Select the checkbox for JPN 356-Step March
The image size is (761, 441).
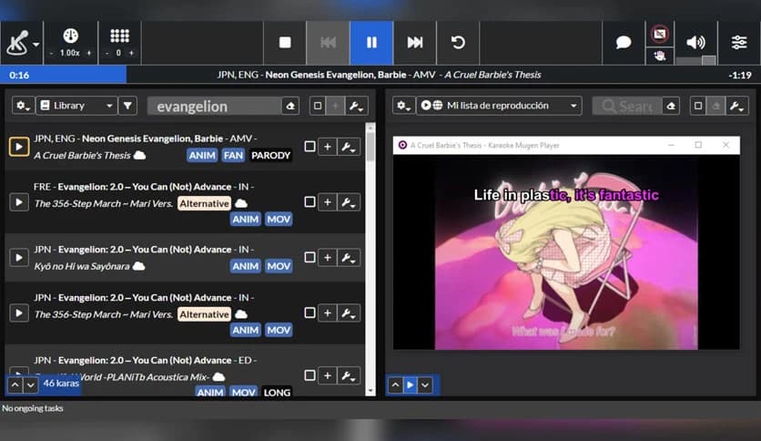(x=309, y=313)
